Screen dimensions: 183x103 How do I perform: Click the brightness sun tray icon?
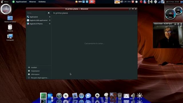coord(136,2)
